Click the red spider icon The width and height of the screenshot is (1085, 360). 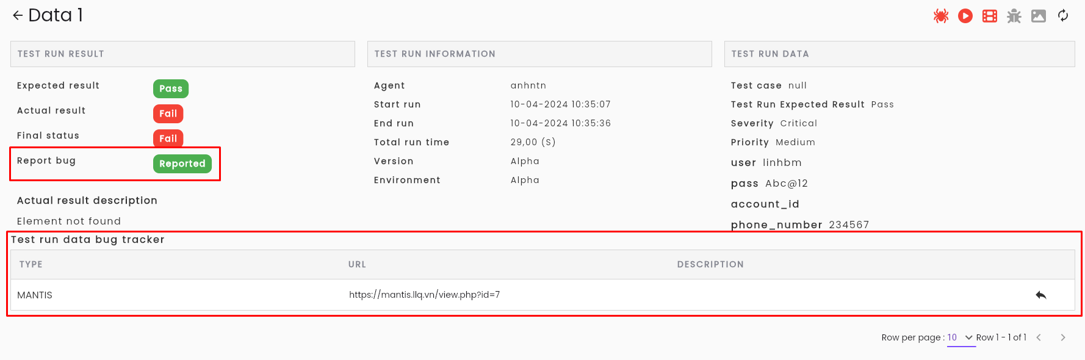[x=941, y=16]
